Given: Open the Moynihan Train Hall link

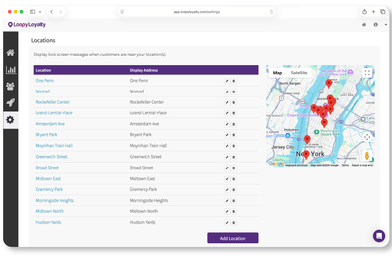Looking at the screenshot, I should [54, 146].
